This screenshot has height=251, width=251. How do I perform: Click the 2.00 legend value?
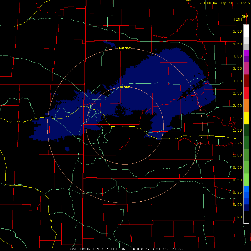[237, 106]
